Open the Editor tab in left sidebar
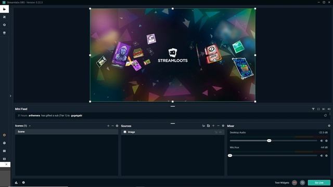 [4, 9]
